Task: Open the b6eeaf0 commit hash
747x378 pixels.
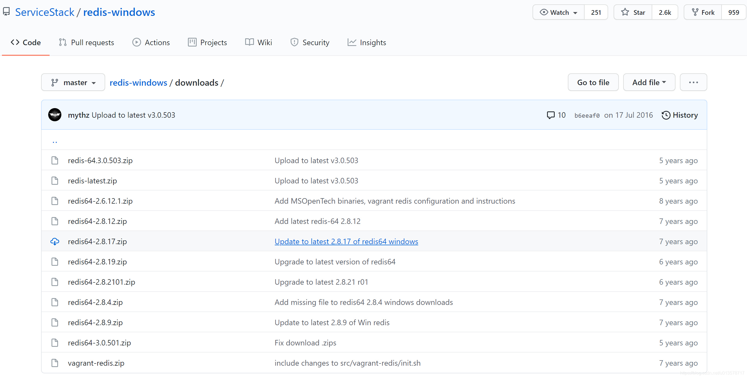Action: pyautogui.click(x=587, y=115)
